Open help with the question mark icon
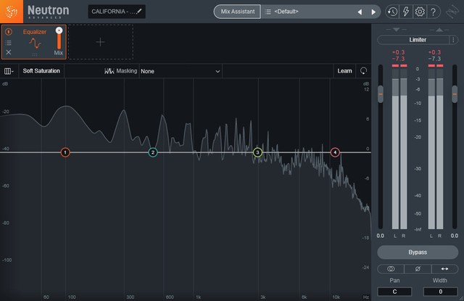 434,12
